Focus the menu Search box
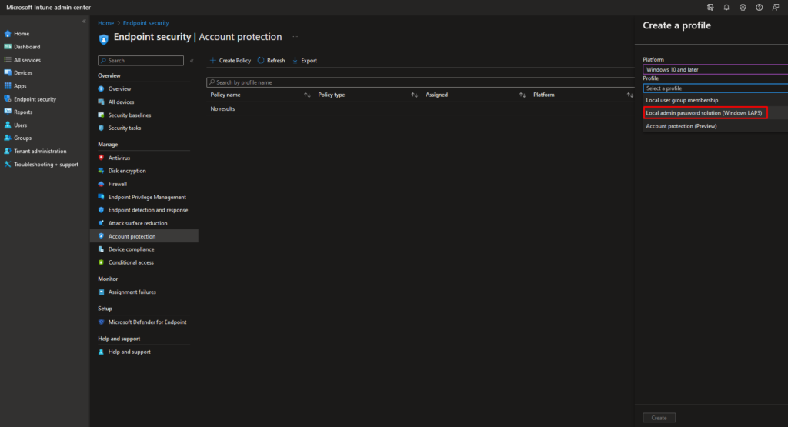Viewport: 788px width, 427px height. [x=141, y=60]
